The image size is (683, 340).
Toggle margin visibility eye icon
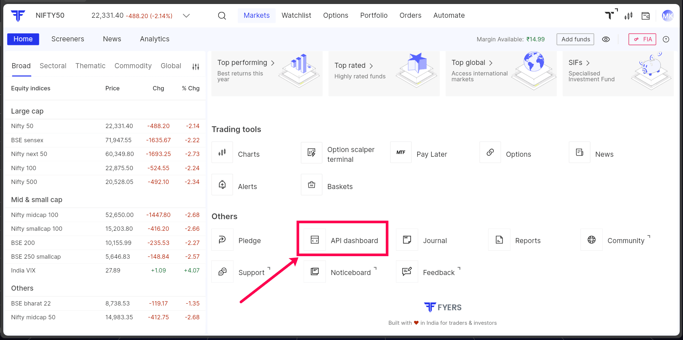[606, 39]
